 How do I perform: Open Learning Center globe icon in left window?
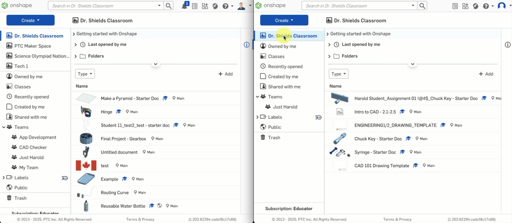tap(215, 6)
